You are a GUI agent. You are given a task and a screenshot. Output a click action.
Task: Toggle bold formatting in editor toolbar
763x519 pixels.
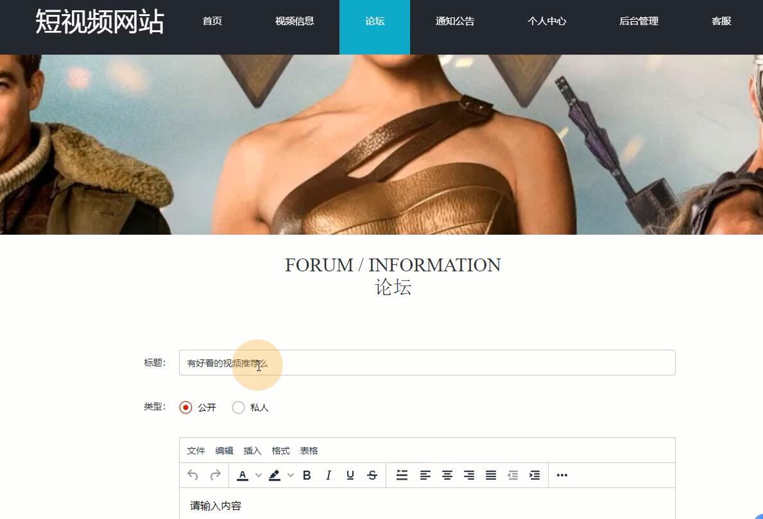(307, 475)
